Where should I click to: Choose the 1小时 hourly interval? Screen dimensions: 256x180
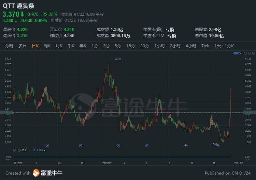coord(159,46)
